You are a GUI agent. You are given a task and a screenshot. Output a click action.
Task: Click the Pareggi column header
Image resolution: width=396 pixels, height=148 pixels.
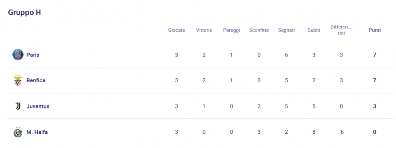pyautogui.click(x=231, y=30)
